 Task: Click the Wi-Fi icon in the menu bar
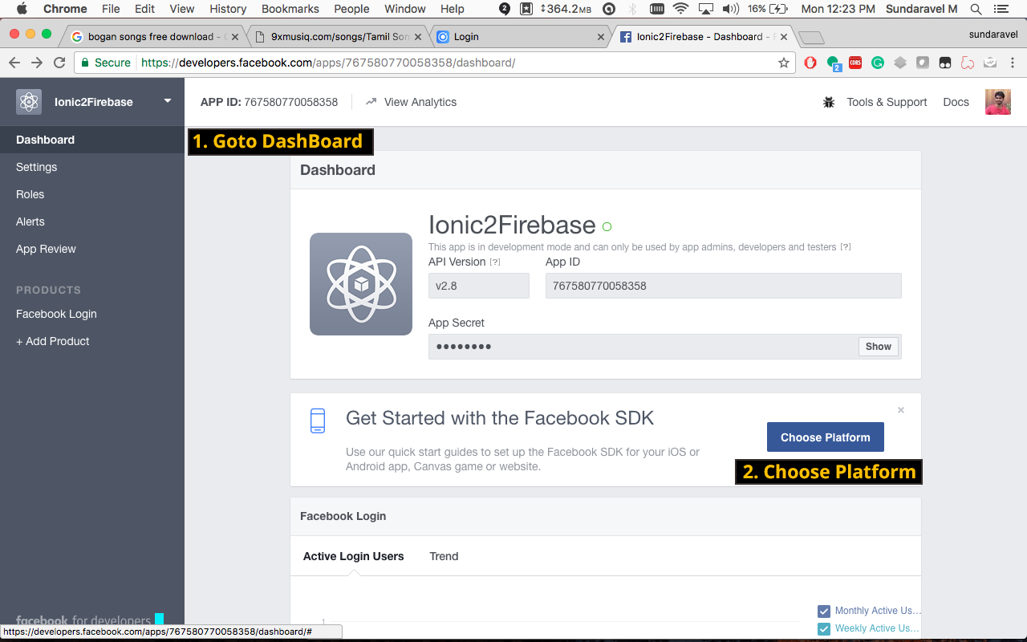pos(680,9)
